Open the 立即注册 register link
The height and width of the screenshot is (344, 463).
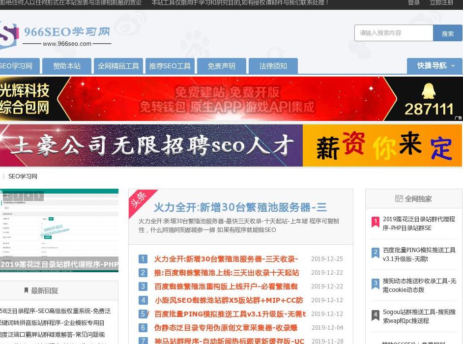click(441, 2)
